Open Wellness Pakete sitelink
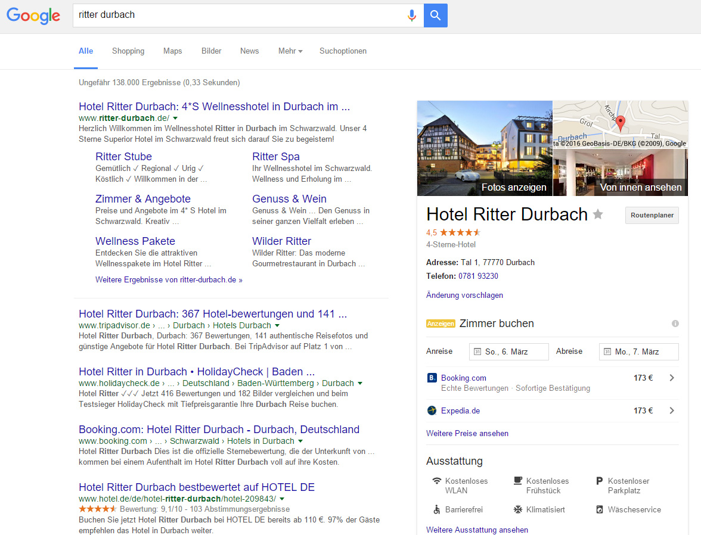 click(135, 241)
